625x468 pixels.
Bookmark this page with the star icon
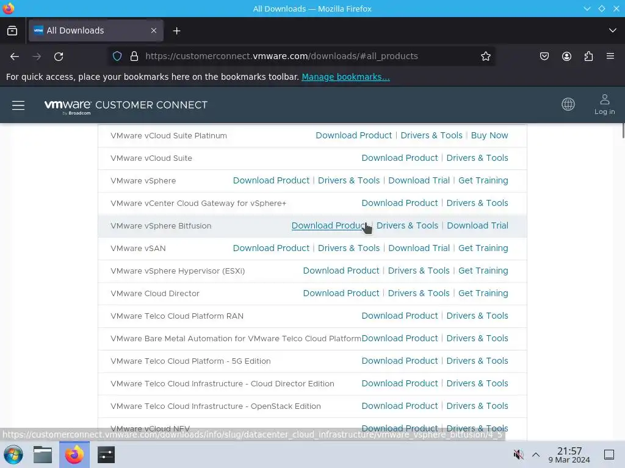[485, 56]
